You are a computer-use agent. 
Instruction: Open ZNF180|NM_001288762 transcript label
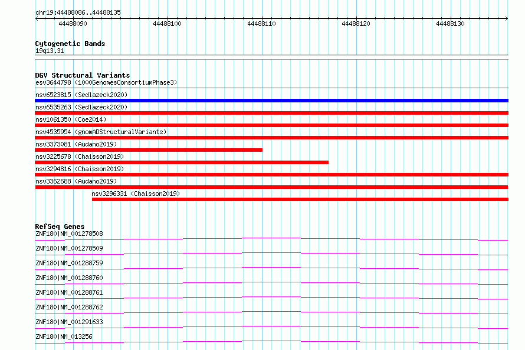[x=69, y=307]
